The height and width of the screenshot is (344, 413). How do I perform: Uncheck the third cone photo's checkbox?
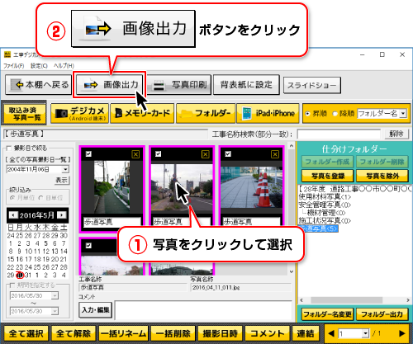pos(228,154)
